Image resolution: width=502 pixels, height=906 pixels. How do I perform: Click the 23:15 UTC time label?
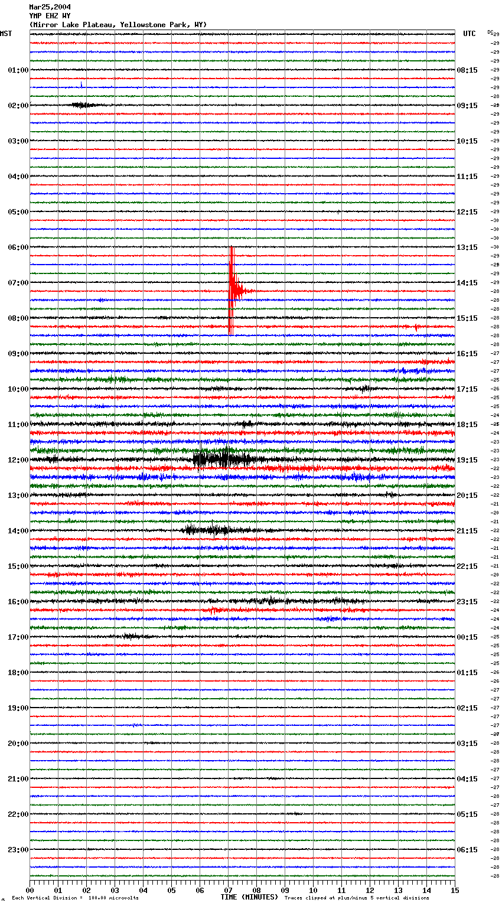(x=467, y=602)
